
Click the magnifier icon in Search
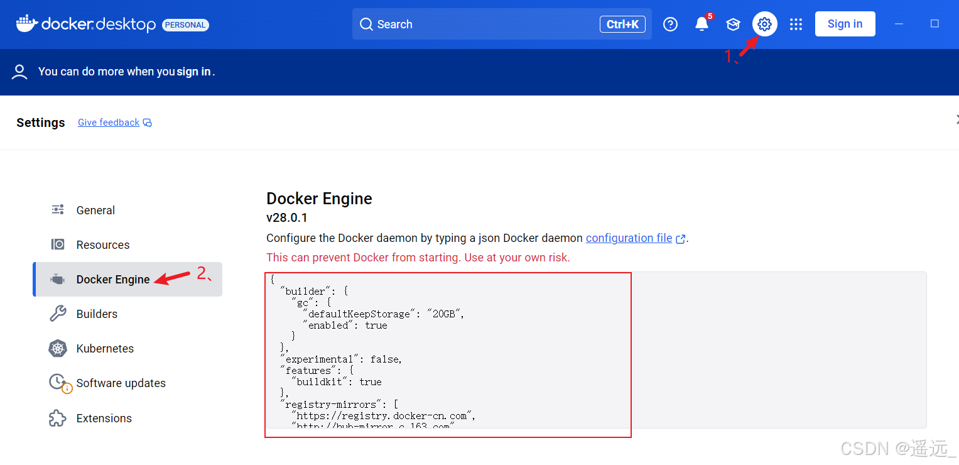[x=366, y=25]
